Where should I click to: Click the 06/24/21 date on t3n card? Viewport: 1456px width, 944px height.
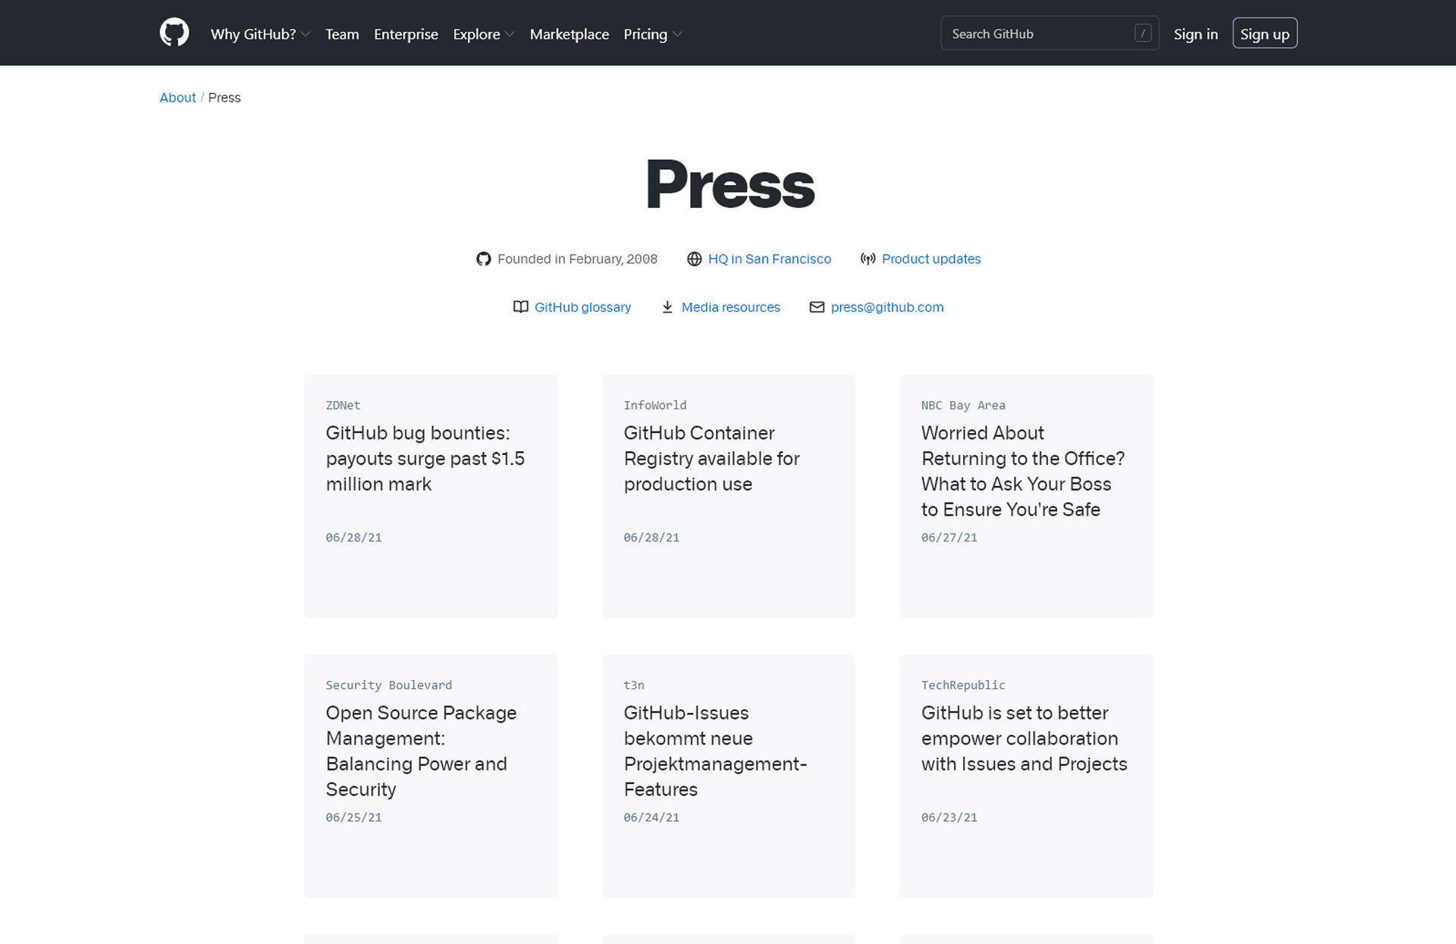[651, 817]
